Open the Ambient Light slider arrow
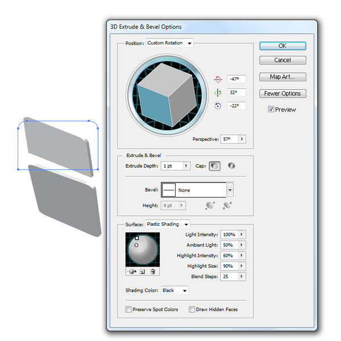The height and width of the screenshot is (341, 341). [242, 245]
